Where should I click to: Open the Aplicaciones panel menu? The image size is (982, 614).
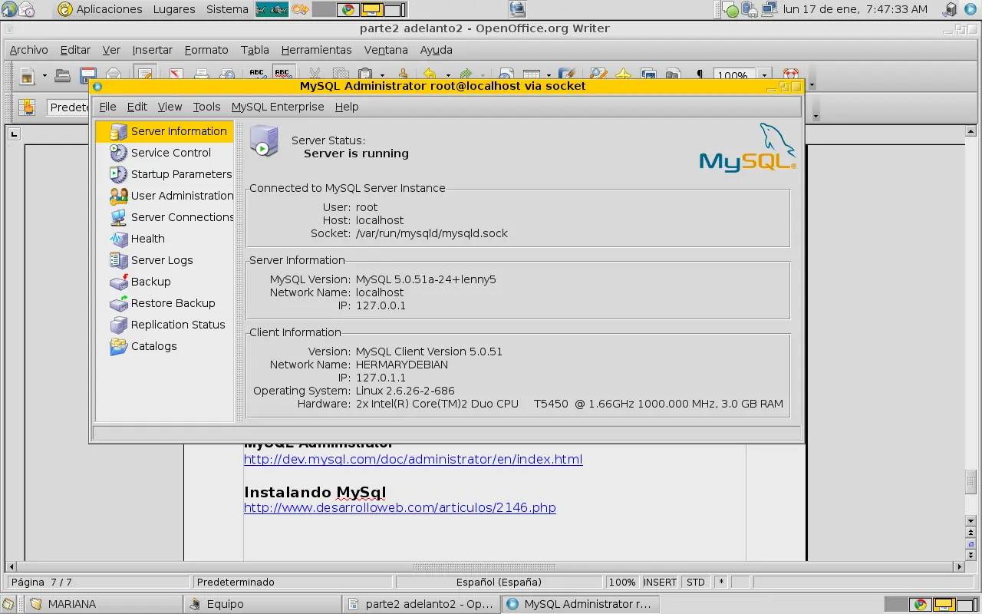tap(101, 9)
